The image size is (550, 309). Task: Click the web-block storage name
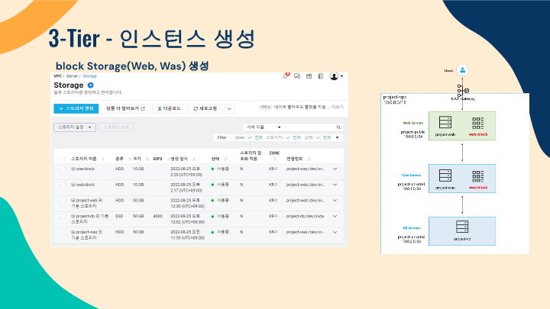pos(86,185)
